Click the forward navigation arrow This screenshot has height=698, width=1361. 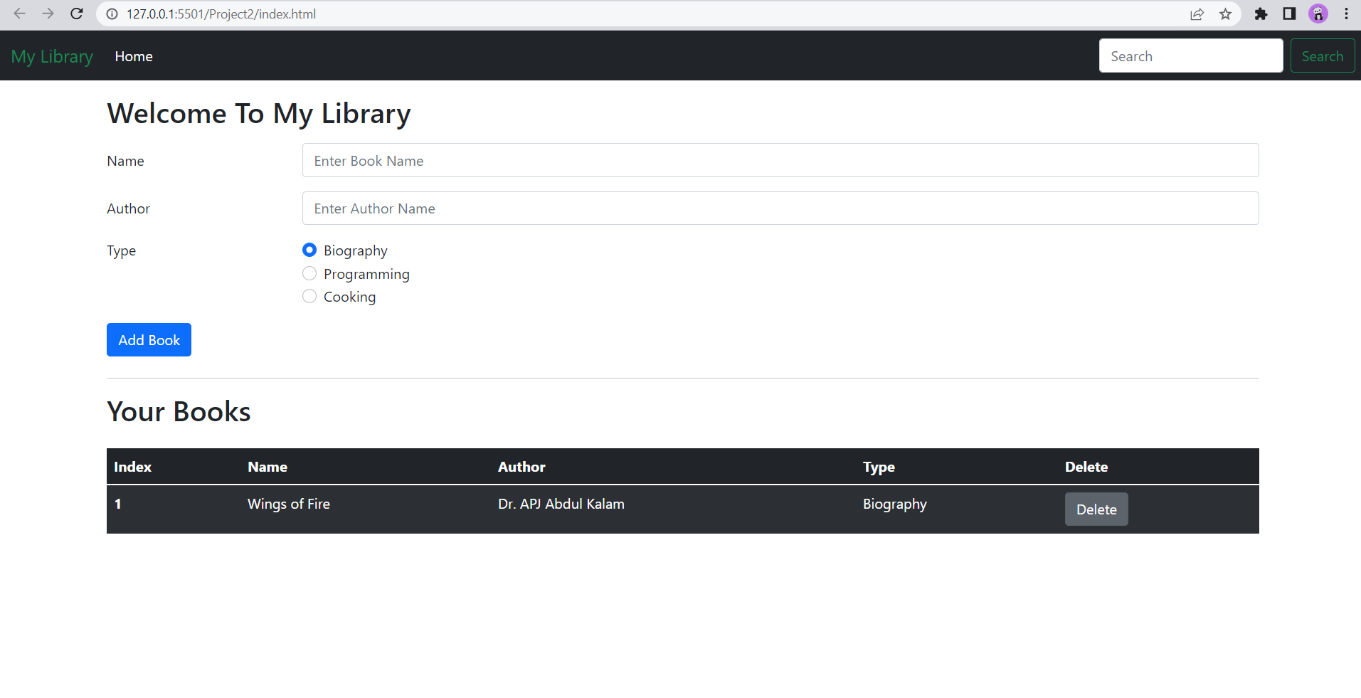pyautogui.click(x=48, y=14)
